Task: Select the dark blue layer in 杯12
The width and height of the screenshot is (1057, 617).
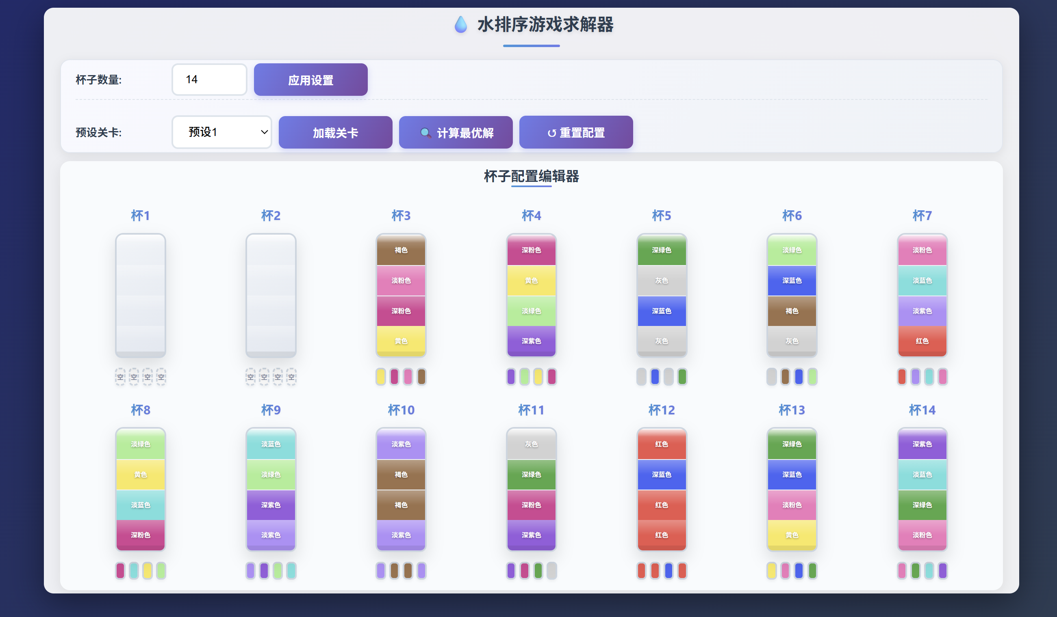Action: [x=662, y=474]
